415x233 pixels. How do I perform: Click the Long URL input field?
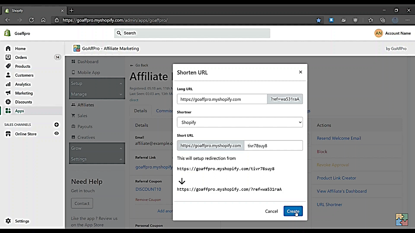[222, 99]
